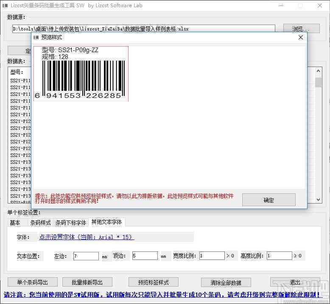Open font settings link 点击设置字体

pyautogui.click(x=87, y=237)
